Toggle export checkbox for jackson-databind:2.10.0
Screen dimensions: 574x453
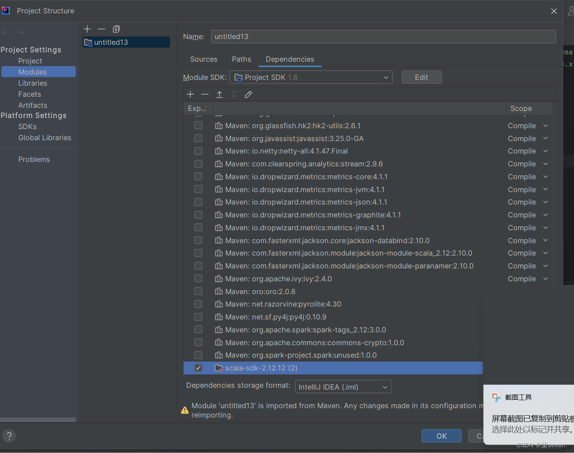click(198, 240)
